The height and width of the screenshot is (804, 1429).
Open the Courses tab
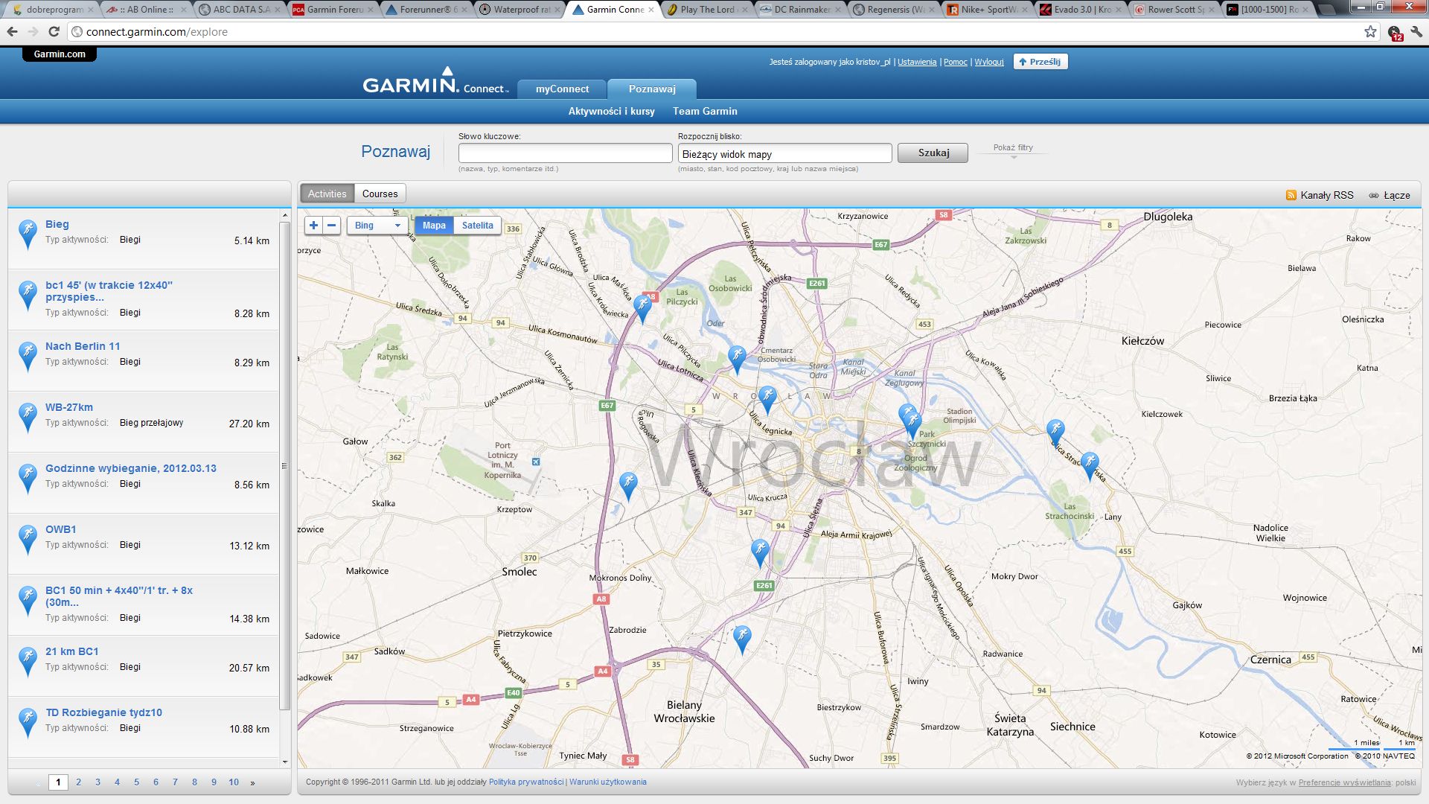pyautogui.click(x=380, y=194)
